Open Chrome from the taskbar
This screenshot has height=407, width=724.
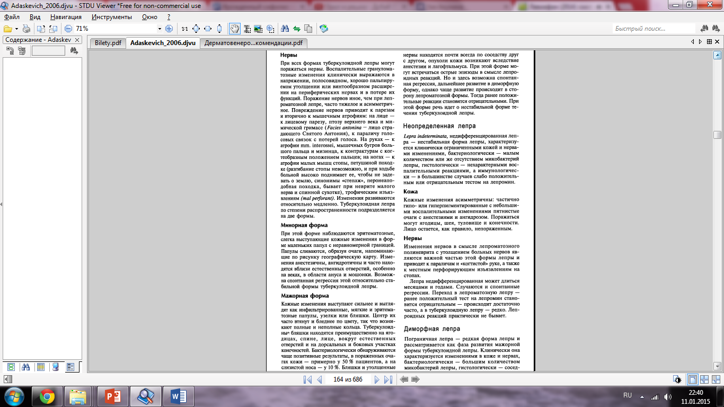coord(47,396)
